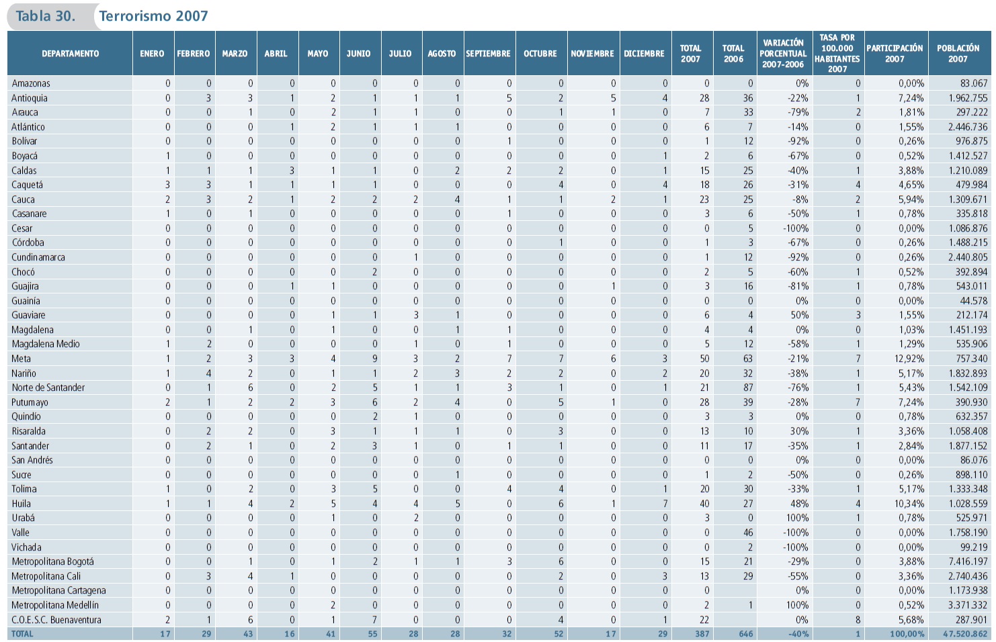
Task: Select the TASA POR 100.000 HABITANTES header
Action: tap(837, 54)
